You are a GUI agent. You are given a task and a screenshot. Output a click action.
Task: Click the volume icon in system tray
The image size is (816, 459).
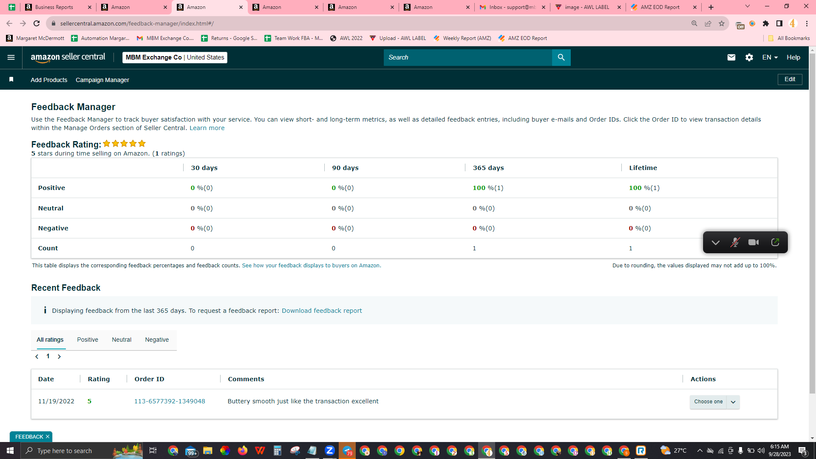(x=761, y=450)
